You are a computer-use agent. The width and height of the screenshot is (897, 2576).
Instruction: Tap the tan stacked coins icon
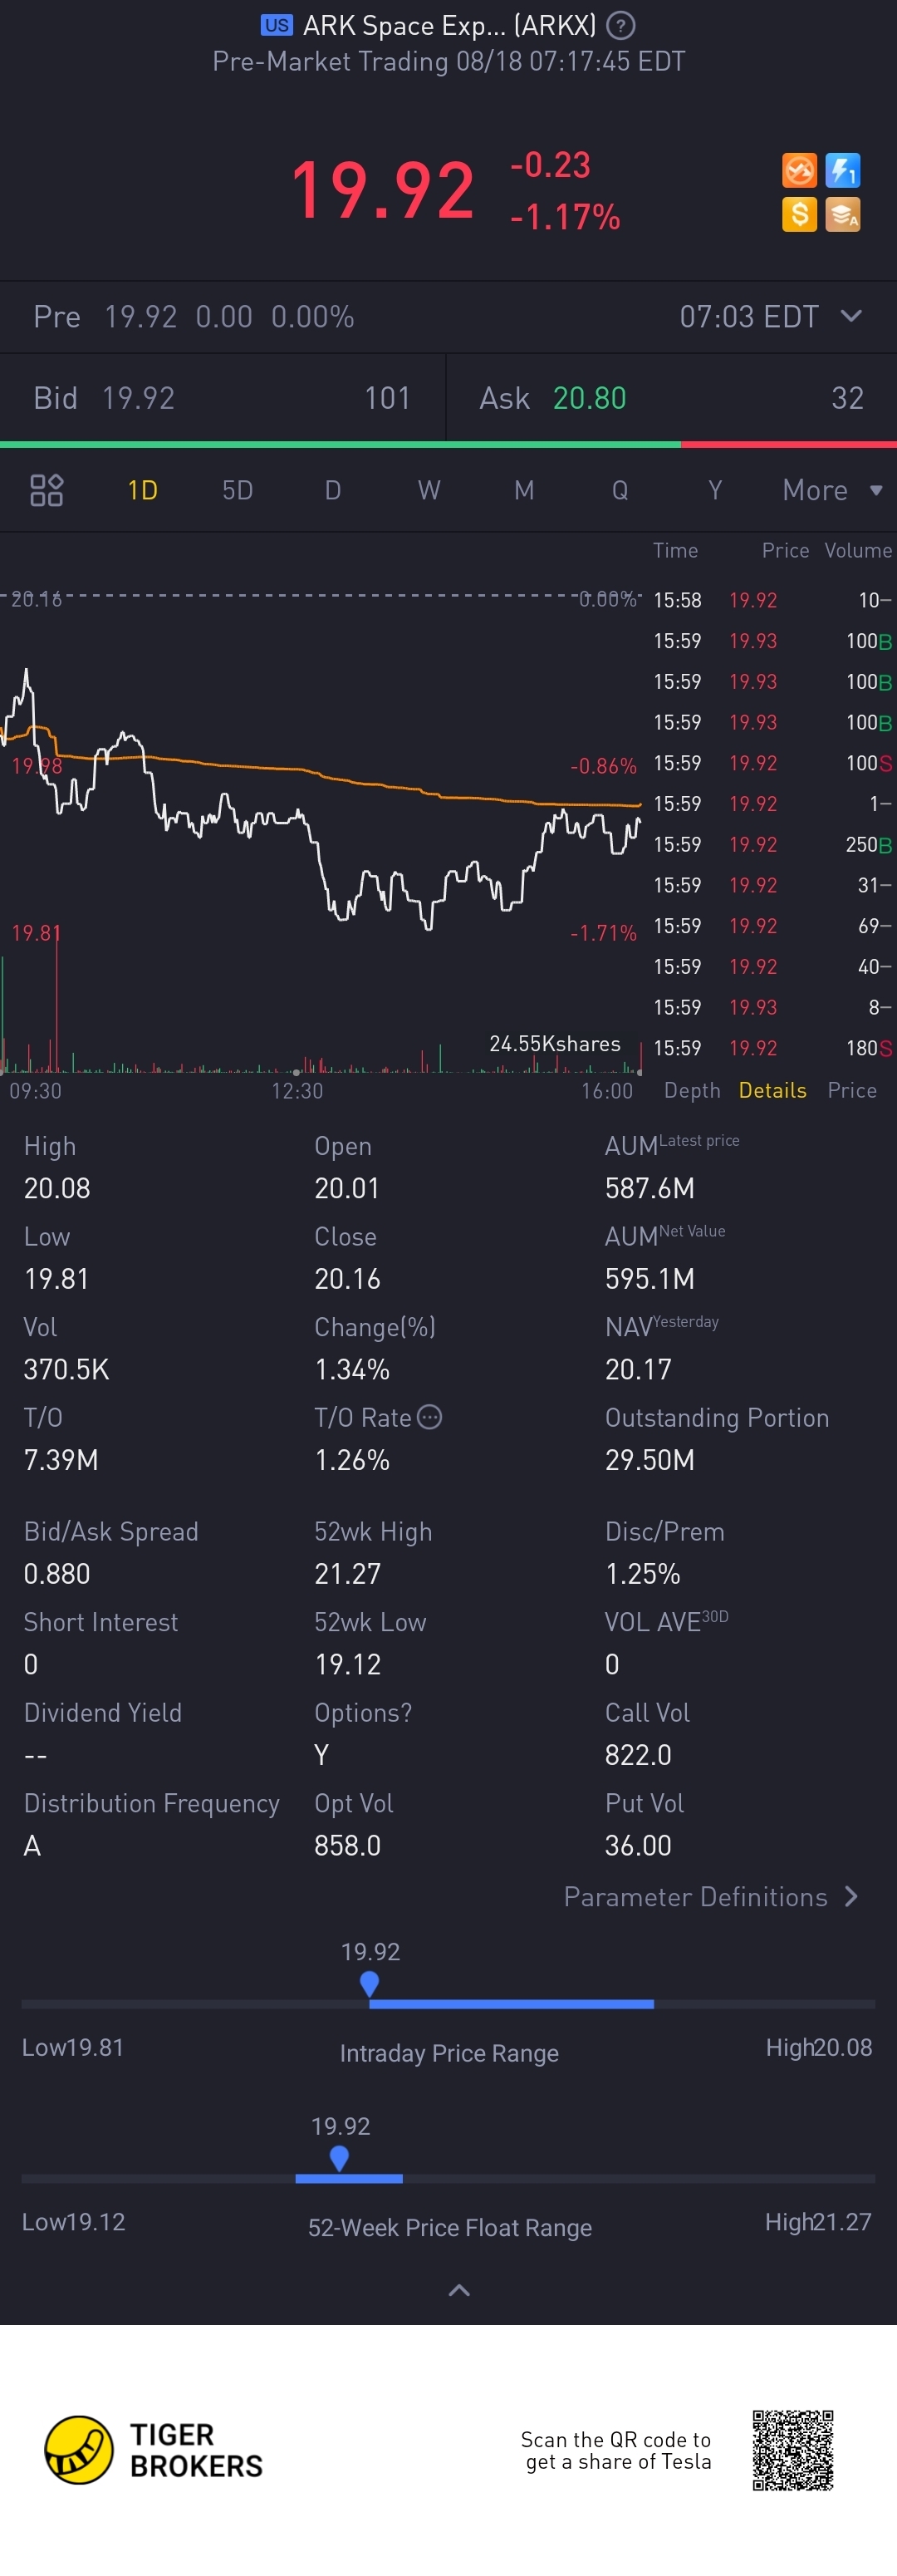(x=843, y=214)
